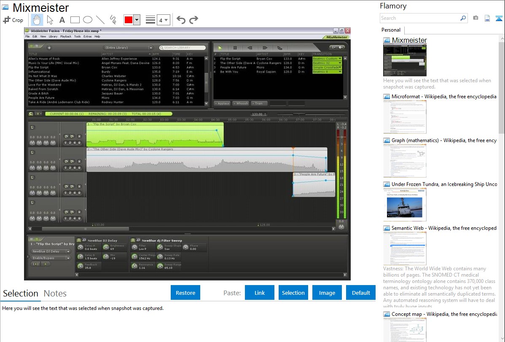Screen dimensions: 505x342
Task: Skip to previous track in MixMeister
Action: pos(250,48)
